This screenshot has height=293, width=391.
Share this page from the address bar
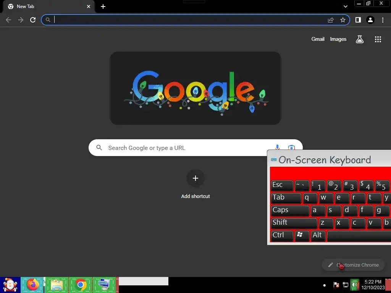[331, 20]
